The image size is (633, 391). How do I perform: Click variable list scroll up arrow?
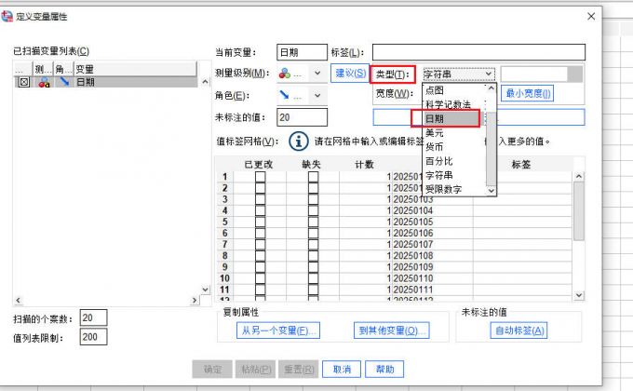[206, 82]
